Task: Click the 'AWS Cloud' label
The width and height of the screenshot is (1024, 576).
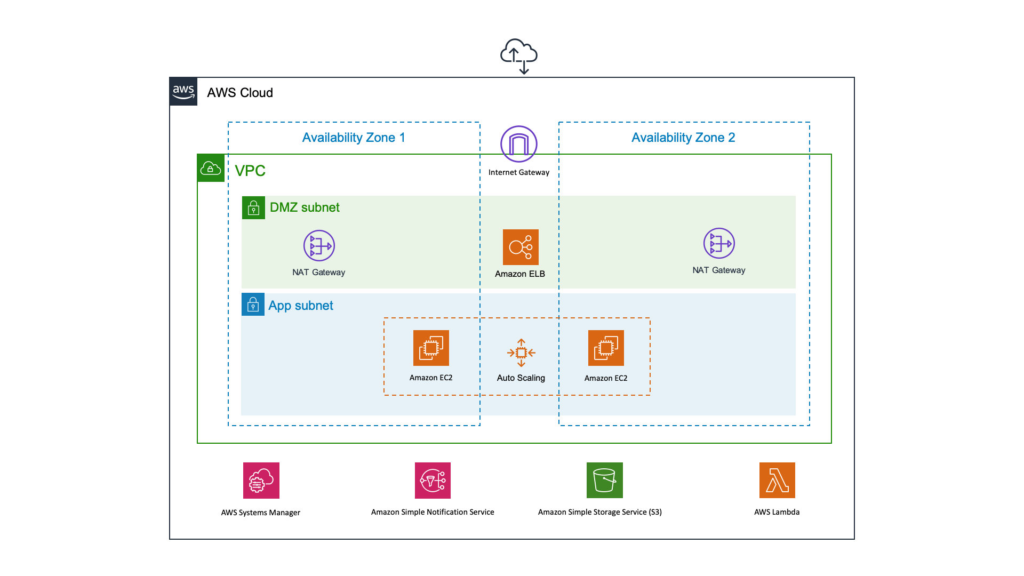Action: tap(240, 93)
